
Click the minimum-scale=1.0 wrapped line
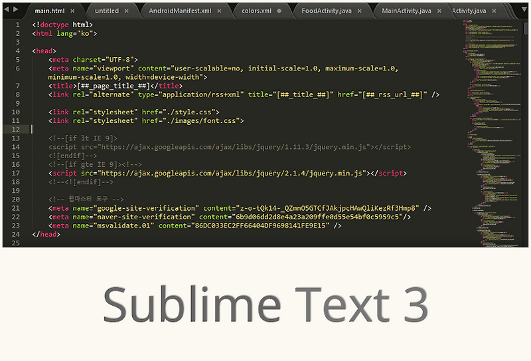[x=127, y=77]
